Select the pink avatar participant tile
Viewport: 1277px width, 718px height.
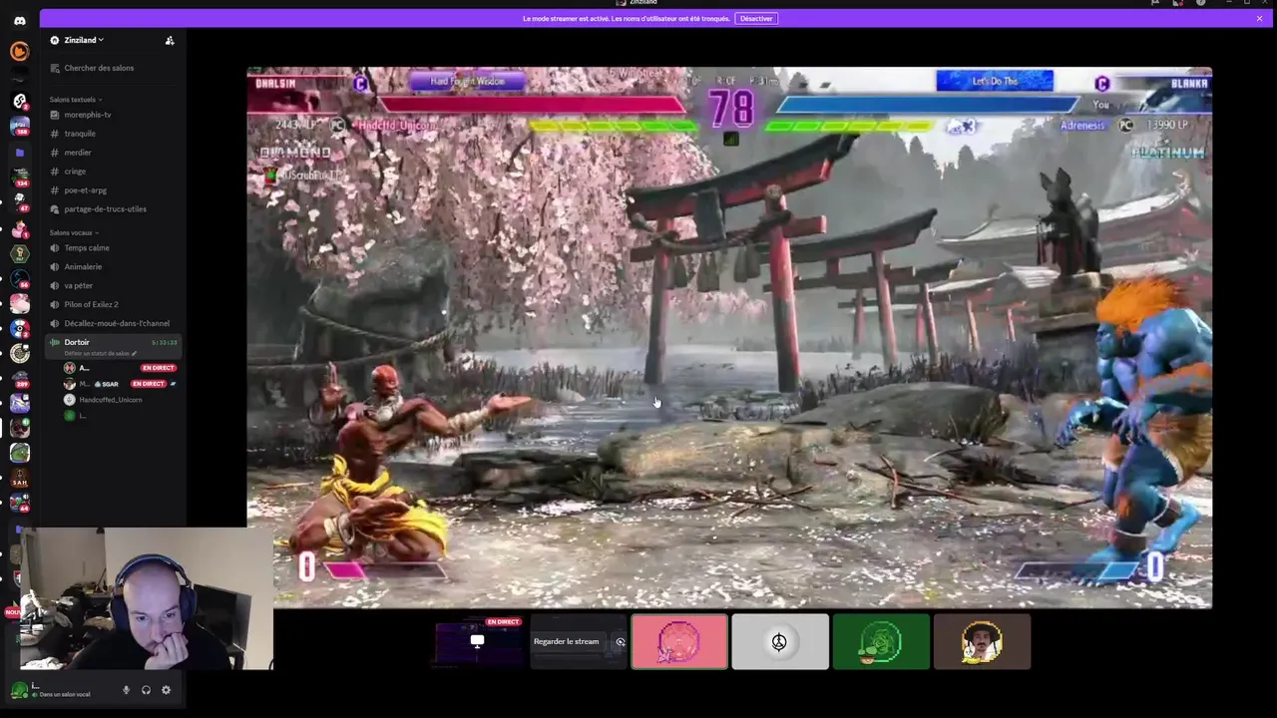coord(679,641)
